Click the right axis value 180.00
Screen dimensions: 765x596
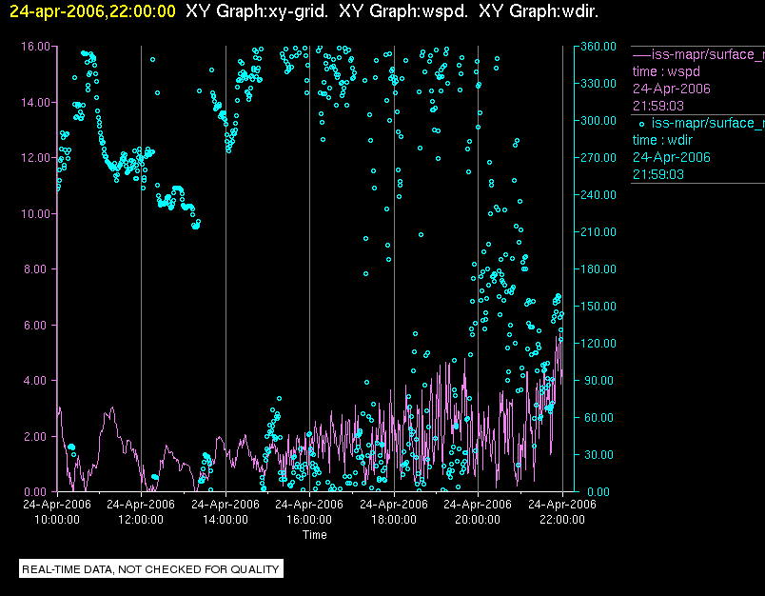(598, 269)
